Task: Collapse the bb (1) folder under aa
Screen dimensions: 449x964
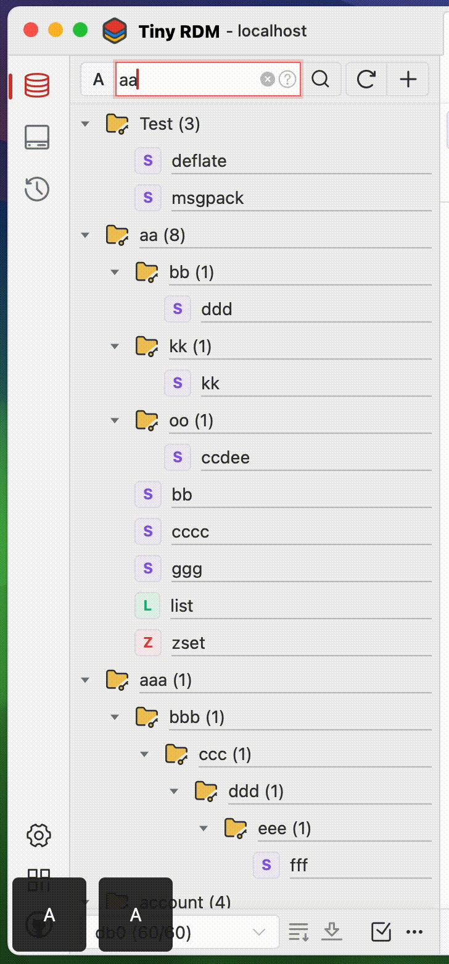Action: tap(114, 273)
